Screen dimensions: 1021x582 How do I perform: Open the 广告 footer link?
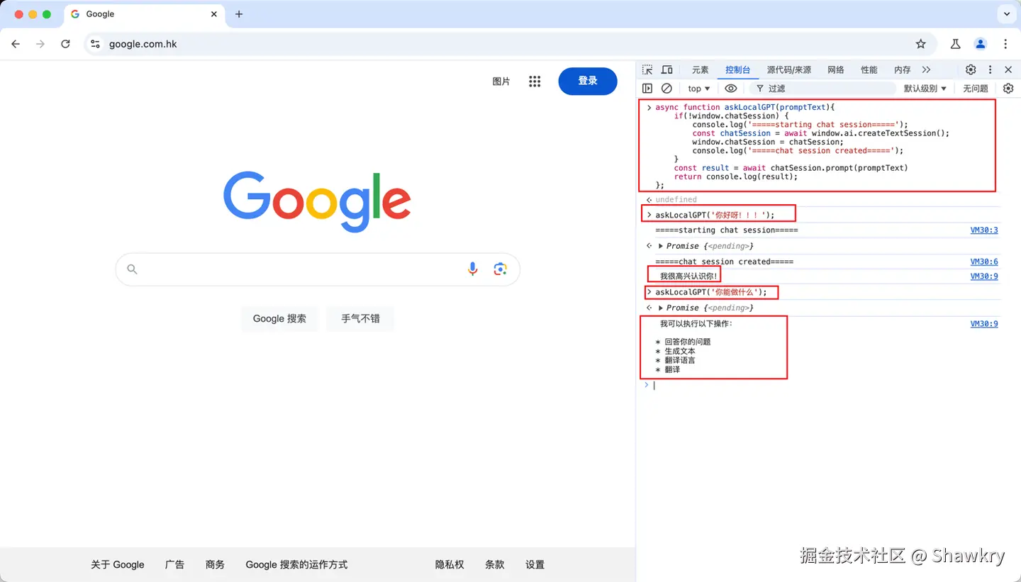coord(174,565)
